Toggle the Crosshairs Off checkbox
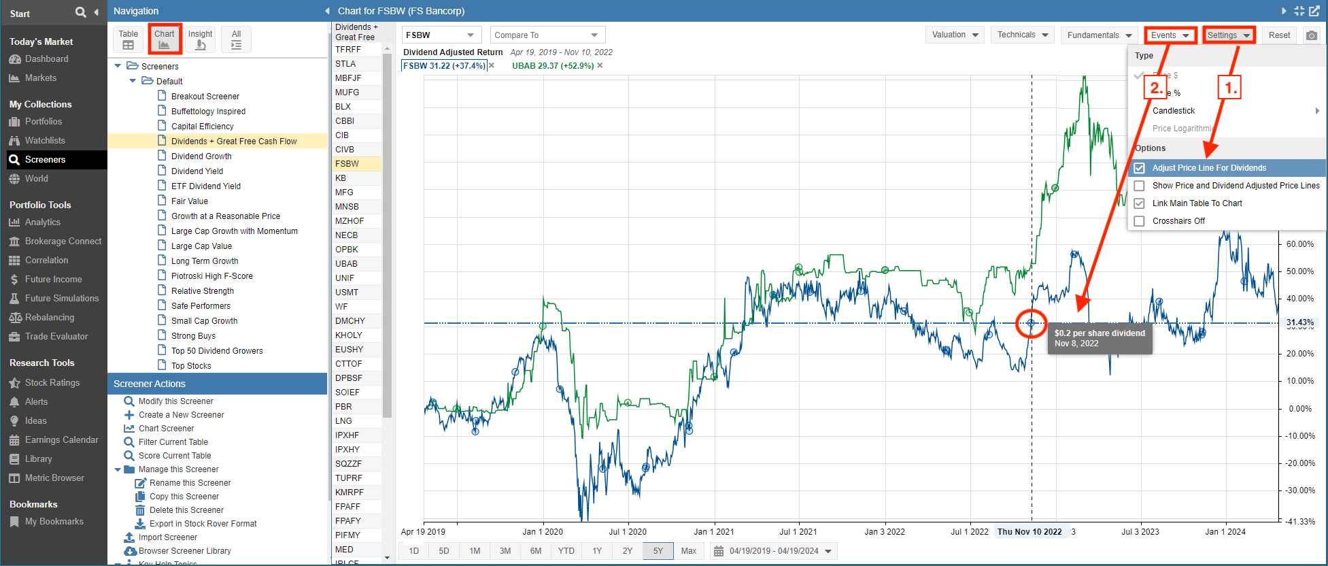The width and height of the screenshot is (1328, 566). click(1140, 221)
